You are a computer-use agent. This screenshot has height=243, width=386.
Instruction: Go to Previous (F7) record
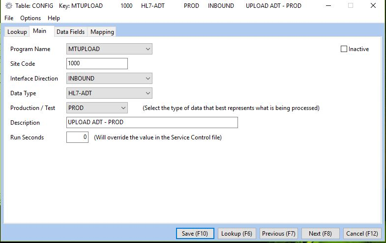click(279, 233)
